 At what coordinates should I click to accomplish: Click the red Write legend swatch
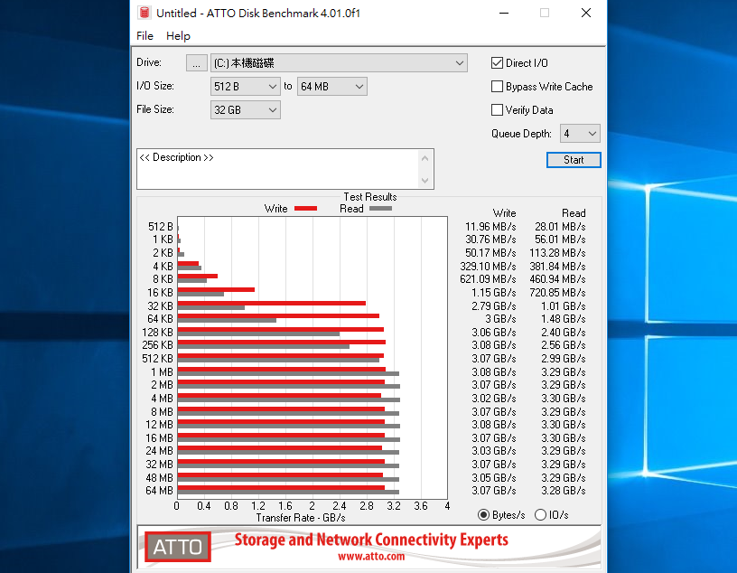pyautogui.click(x=305, y=209)
